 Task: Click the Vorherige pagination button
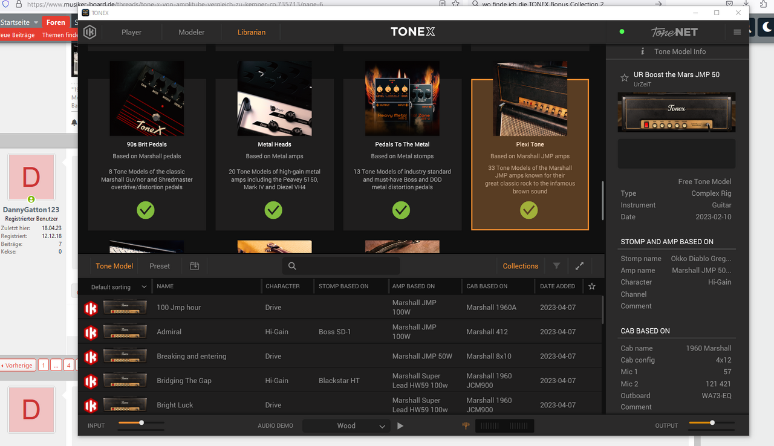coord(18,365)
